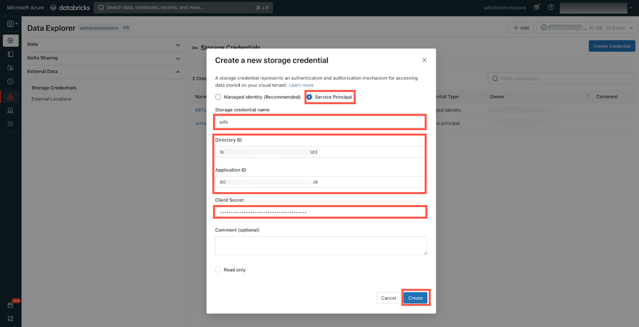Open the Learn more link
This screenshot has height=327, width=639.
(301, 85)
